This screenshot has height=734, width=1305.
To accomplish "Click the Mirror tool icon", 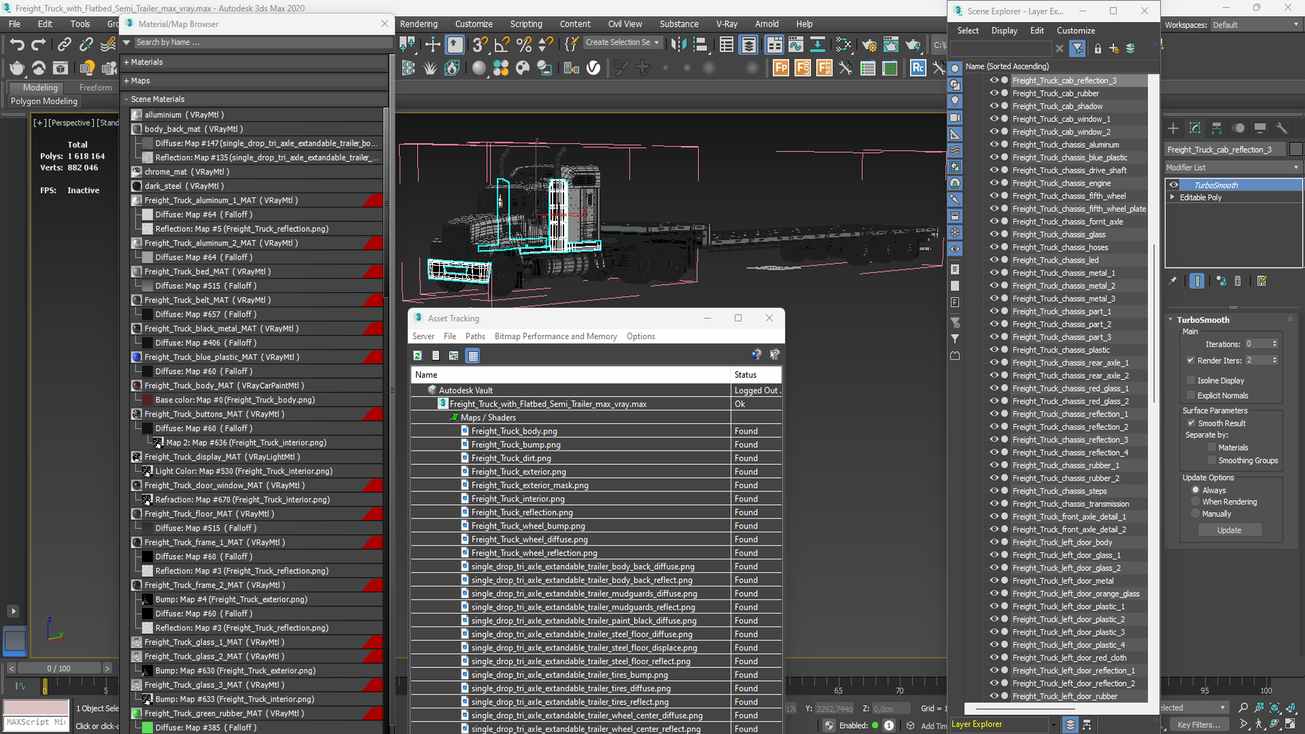I will (x=678, y=45).
